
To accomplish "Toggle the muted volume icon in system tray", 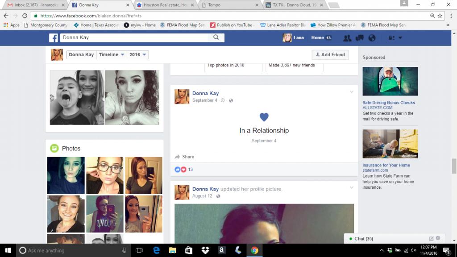I will [413, 250].
